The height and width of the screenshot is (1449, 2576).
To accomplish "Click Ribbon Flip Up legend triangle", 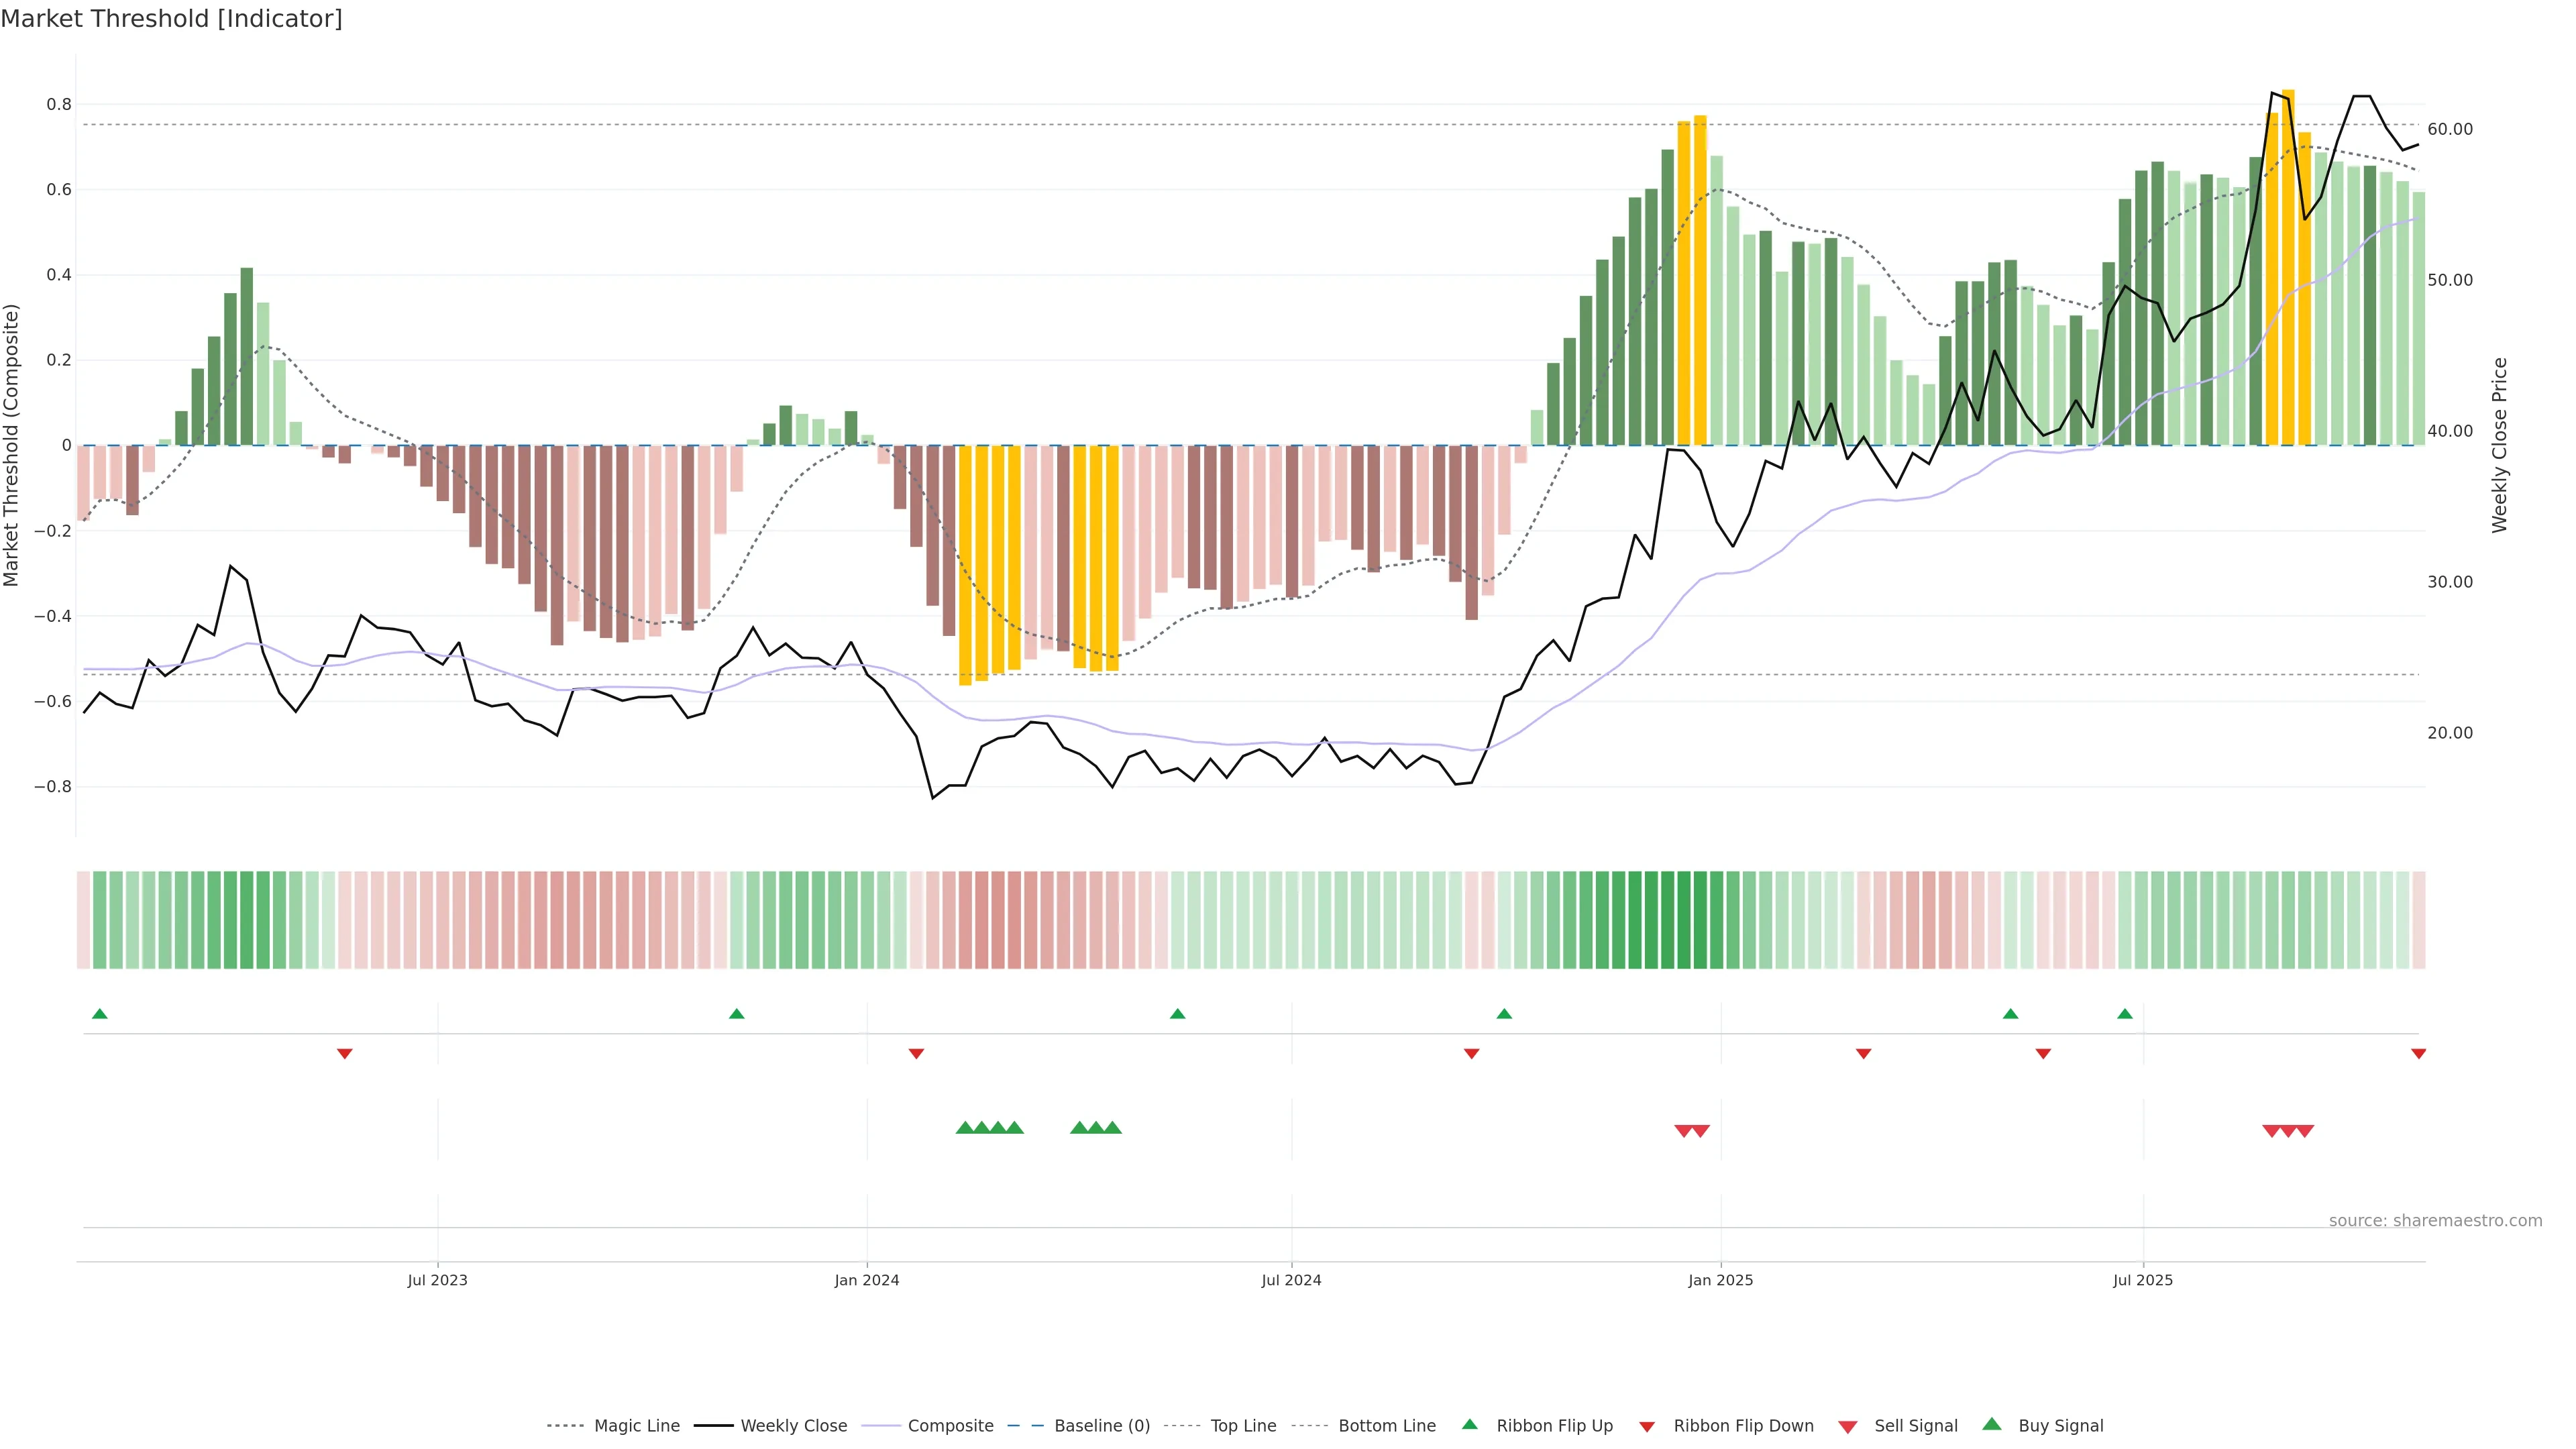I will pos(1469,1424).
